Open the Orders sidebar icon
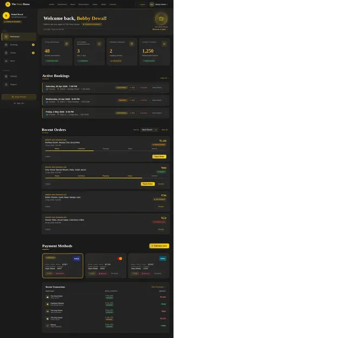This screenshot has width=347, height=338. 6,53
